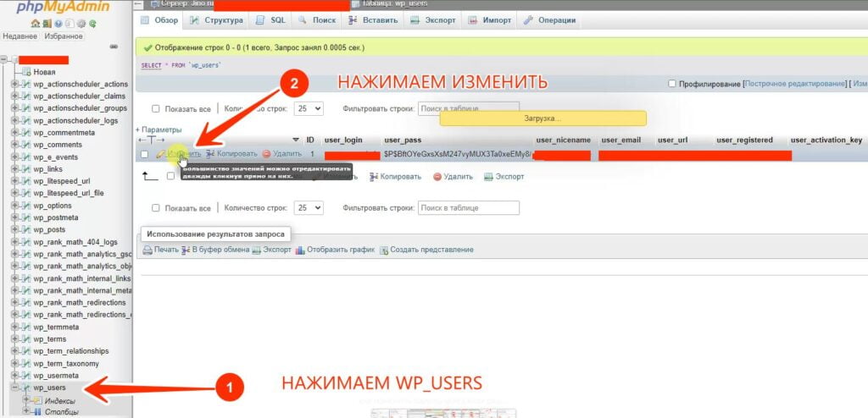Open the Операции tab
This screenshot has width=868, height=418.
point(549,20)
